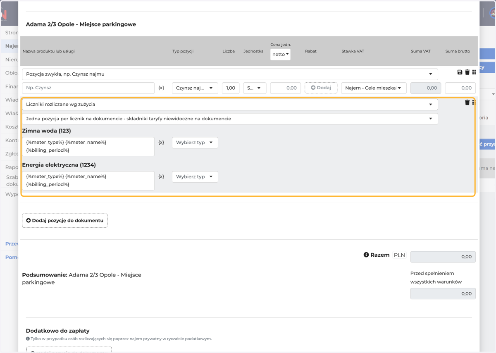Click the save icon on rent position row
This screenshot has width=496, height=353.
tap(460, 72)
